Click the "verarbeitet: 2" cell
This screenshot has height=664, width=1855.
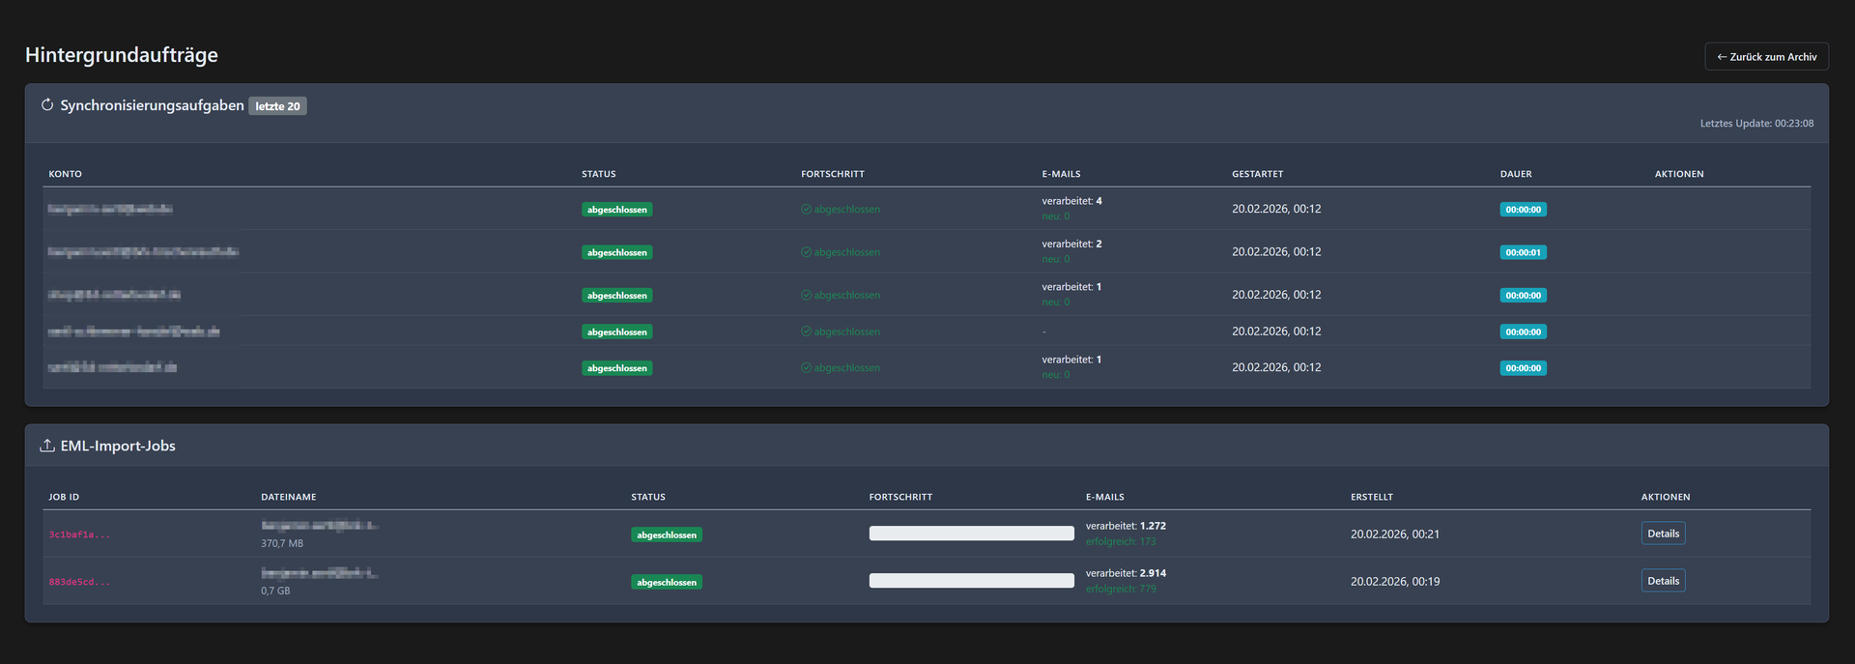(1071, 244)
